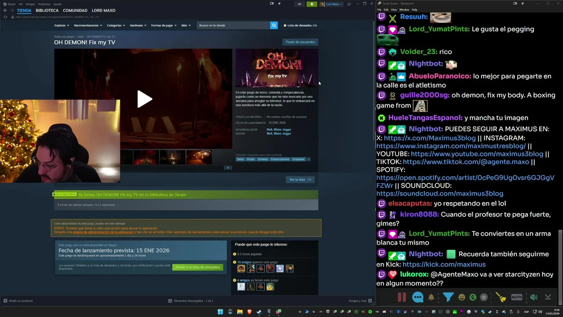Image resolution: width=563 pixels, height=317 pixels.
Task: Click Añadir un producto at the bottom left
Action: [x=18, y=301]
